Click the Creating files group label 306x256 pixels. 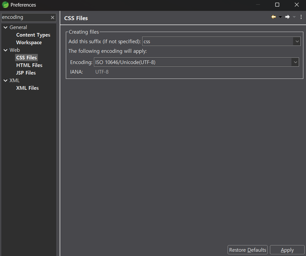84,32
